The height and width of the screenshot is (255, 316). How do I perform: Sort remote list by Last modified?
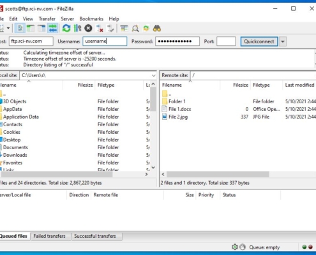coord(299,85)
